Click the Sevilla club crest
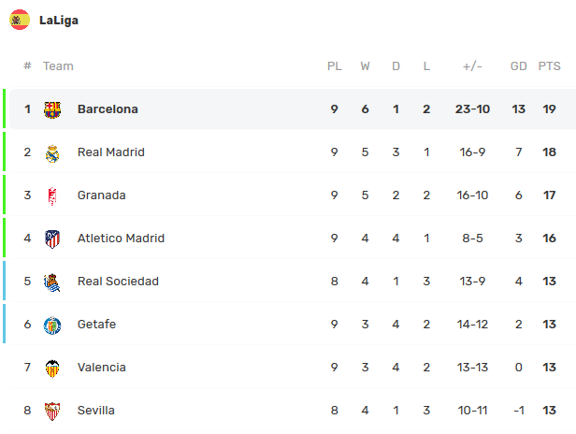Screen dimensions: 576x434 coord(53,411)
